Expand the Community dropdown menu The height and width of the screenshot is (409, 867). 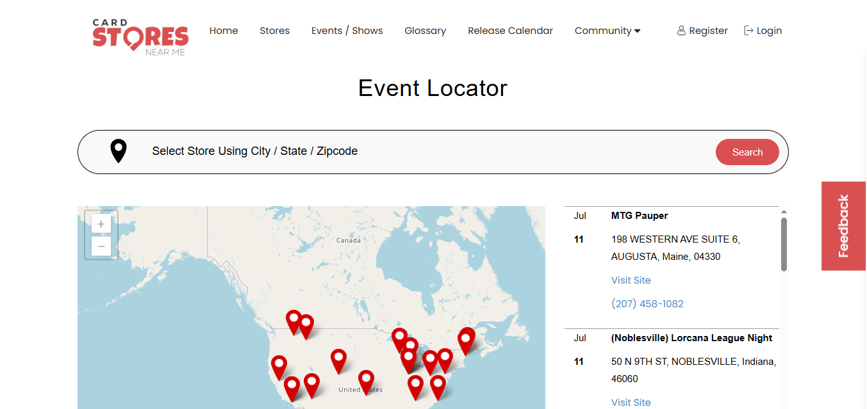607,31
